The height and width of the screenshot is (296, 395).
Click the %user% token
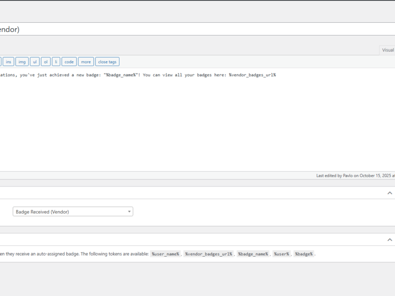point(281,254)
